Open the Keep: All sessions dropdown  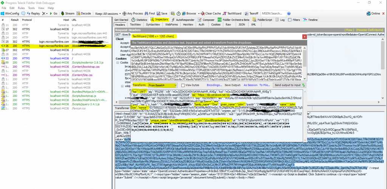[x=108, y=13]
